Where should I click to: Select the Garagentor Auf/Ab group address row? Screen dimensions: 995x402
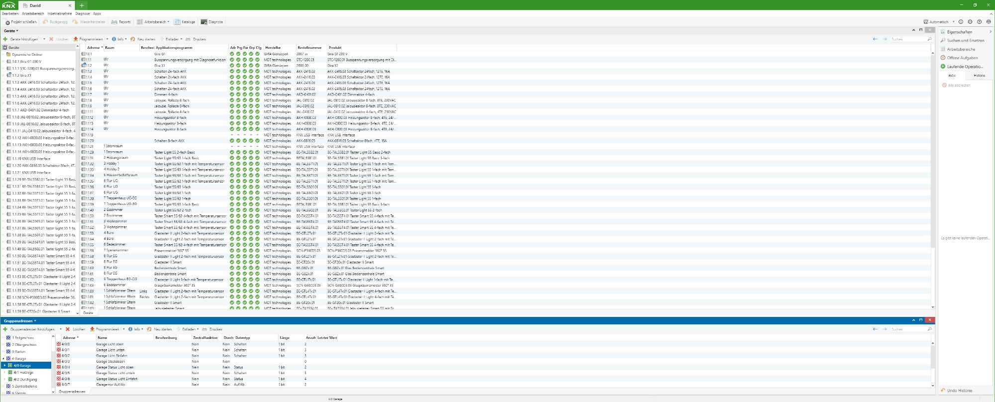pyautogui.click(x=493, y=385)
